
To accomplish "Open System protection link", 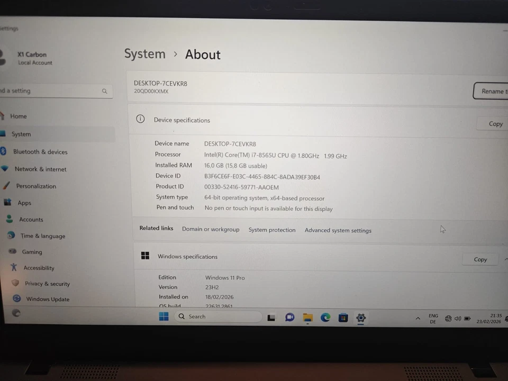I will pos(272,230).
